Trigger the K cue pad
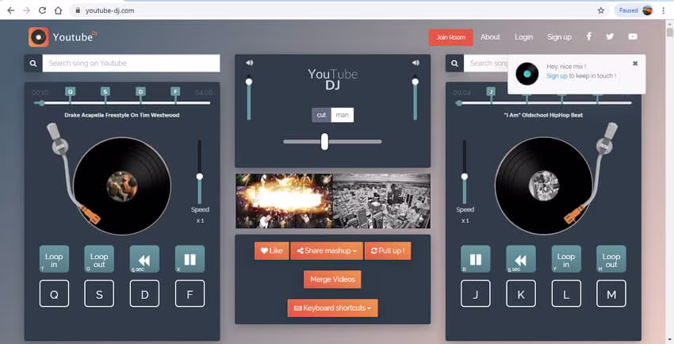 click(521, 294)
